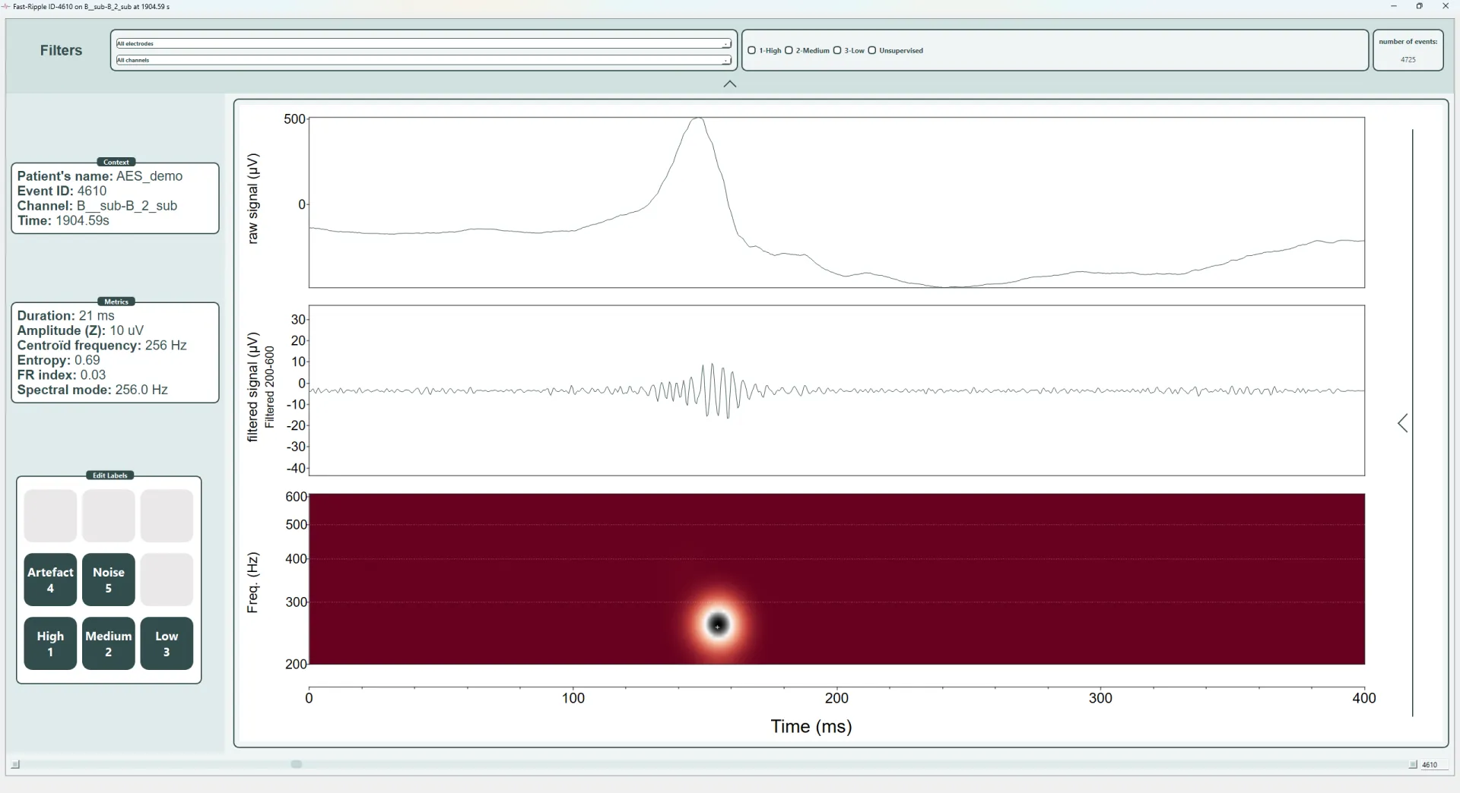The height and width of the screenshot is (793, 1460).
Task: Mark event as Medium confidence
Action: click(x=108, y=643)
